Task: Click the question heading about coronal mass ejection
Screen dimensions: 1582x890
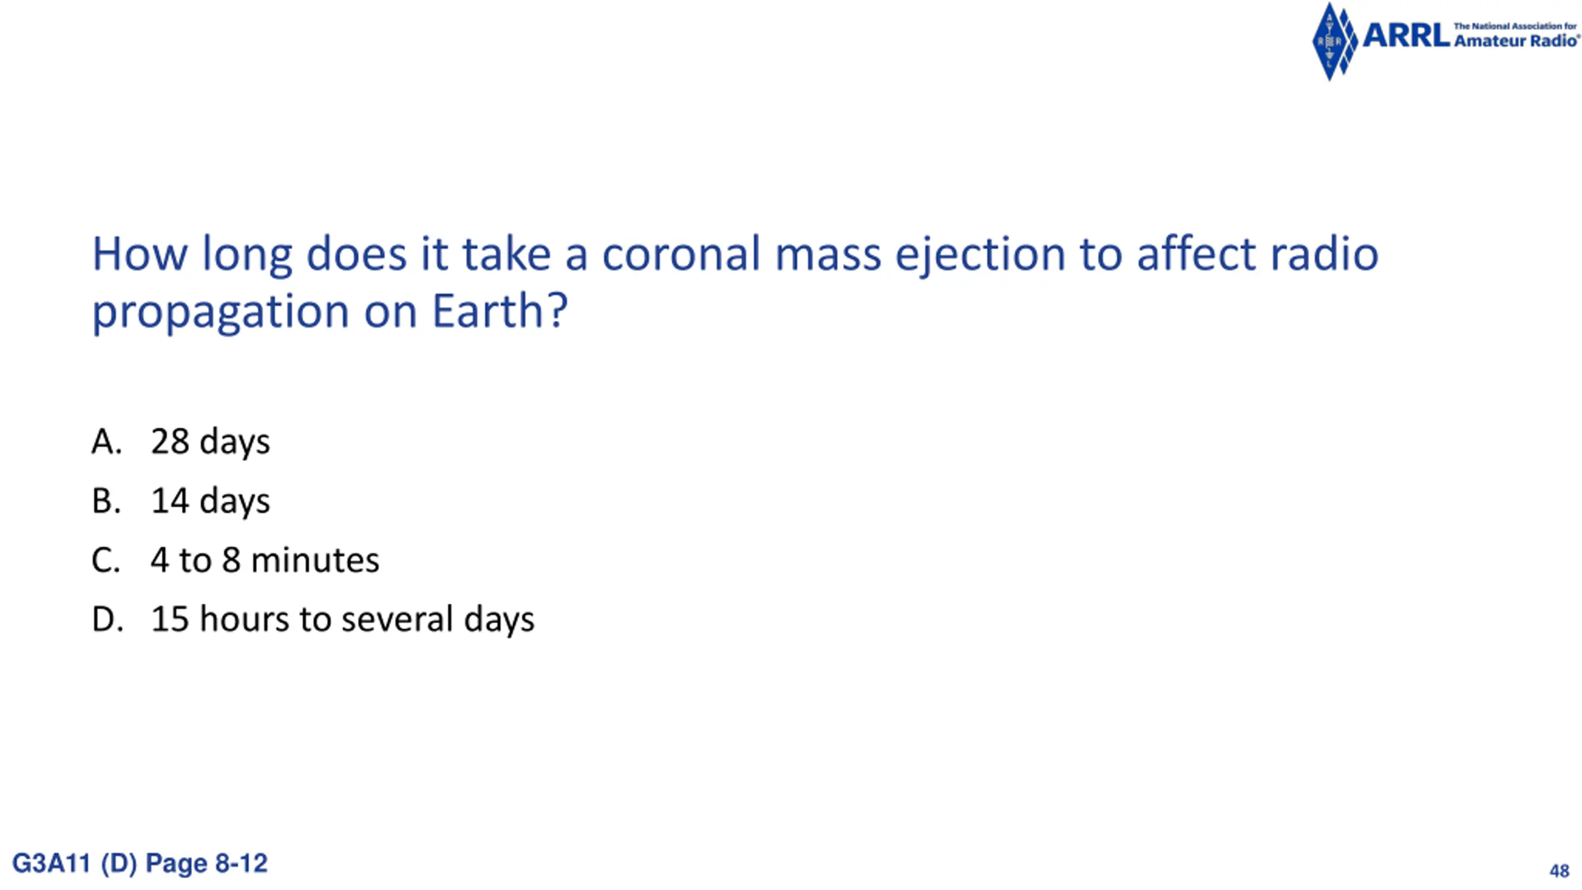Action: (735, 282)
